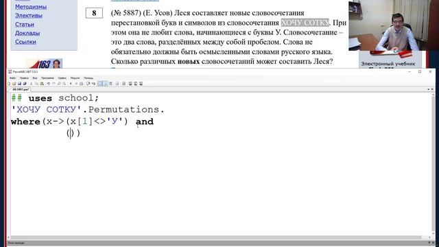Minimize the PascalABC.NET window
The width and height of the screenshot is (439, 247).
coord(410,71)
